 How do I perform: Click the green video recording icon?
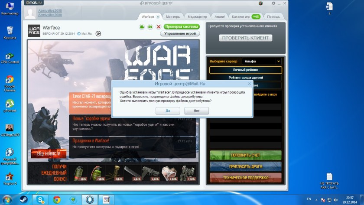pos(142,27)
